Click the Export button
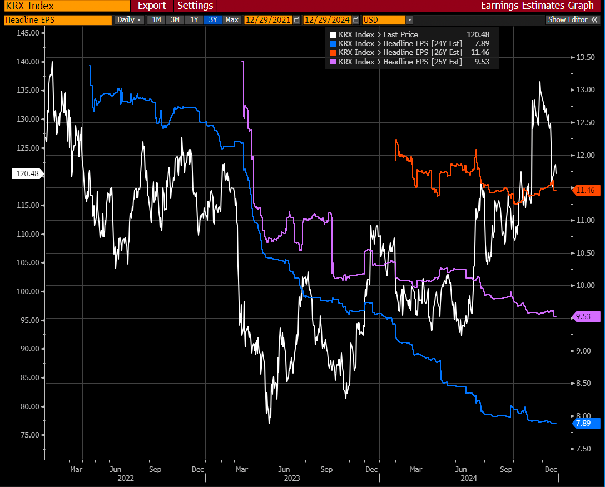Viewport: 605px width, 487px height. [x=152, y=6]
